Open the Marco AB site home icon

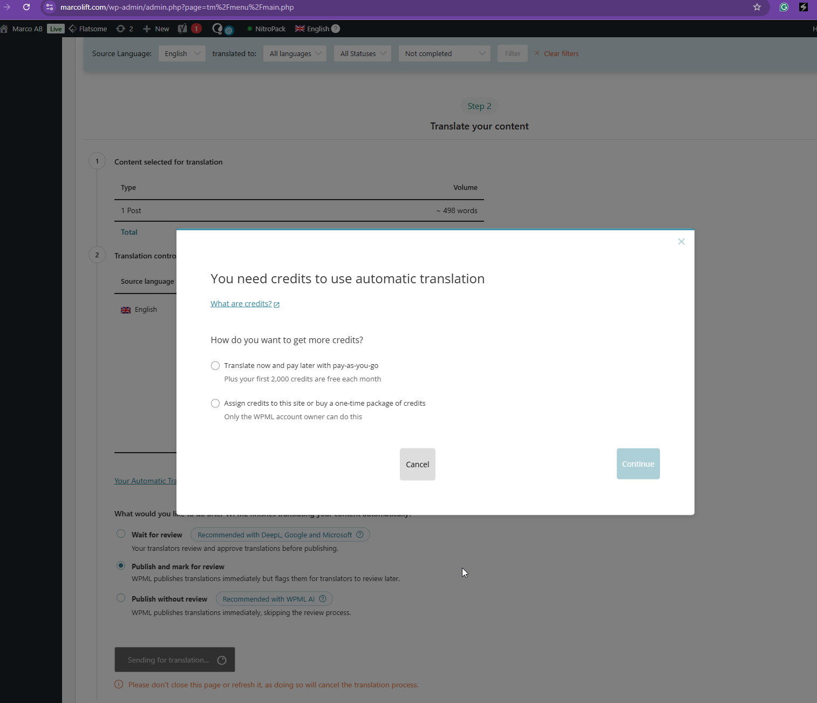pos(4,29)
